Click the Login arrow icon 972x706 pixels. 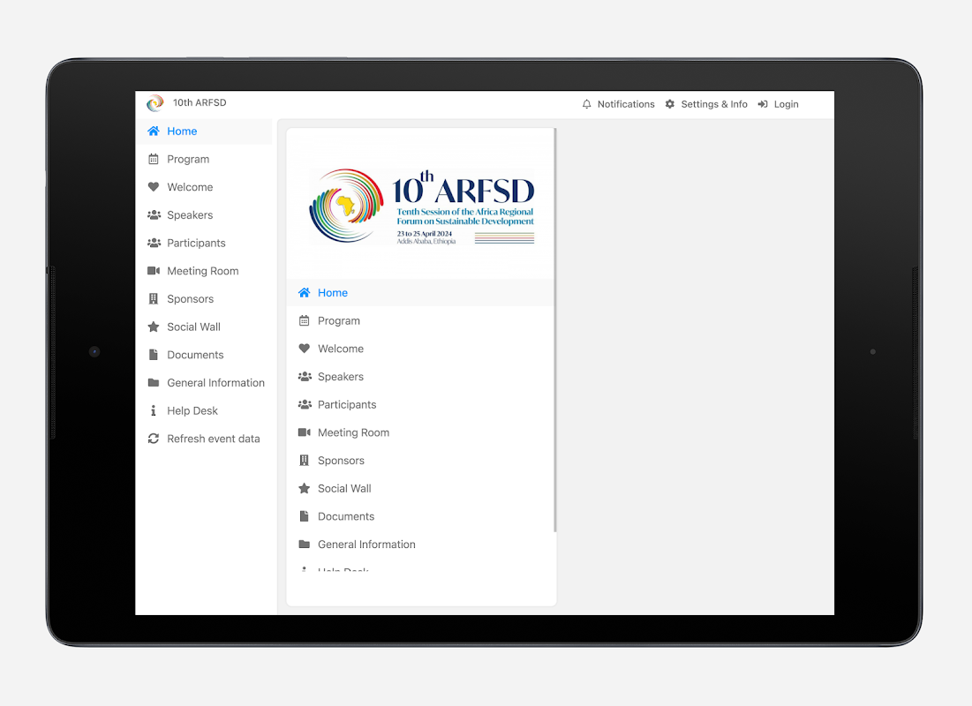coord(763,104)
